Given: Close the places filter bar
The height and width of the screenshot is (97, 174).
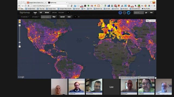Looking at the screenshot, I should tap(79, 17).
